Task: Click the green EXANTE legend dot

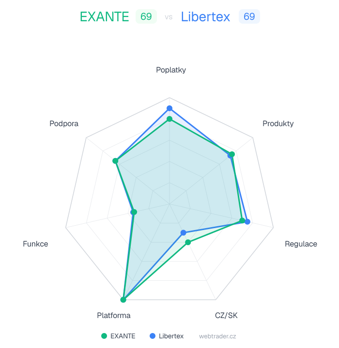Action: (x=104, y=336)
